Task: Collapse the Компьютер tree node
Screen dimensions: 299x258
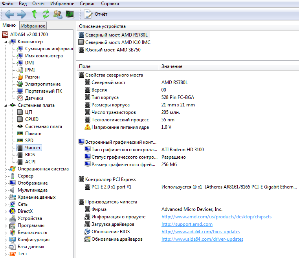Action: point(6,42)
